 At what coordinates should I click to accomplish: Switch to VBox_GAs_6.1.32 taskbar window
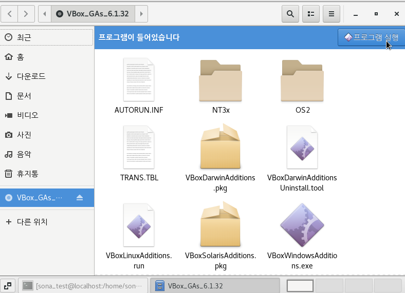pos(215,286)
